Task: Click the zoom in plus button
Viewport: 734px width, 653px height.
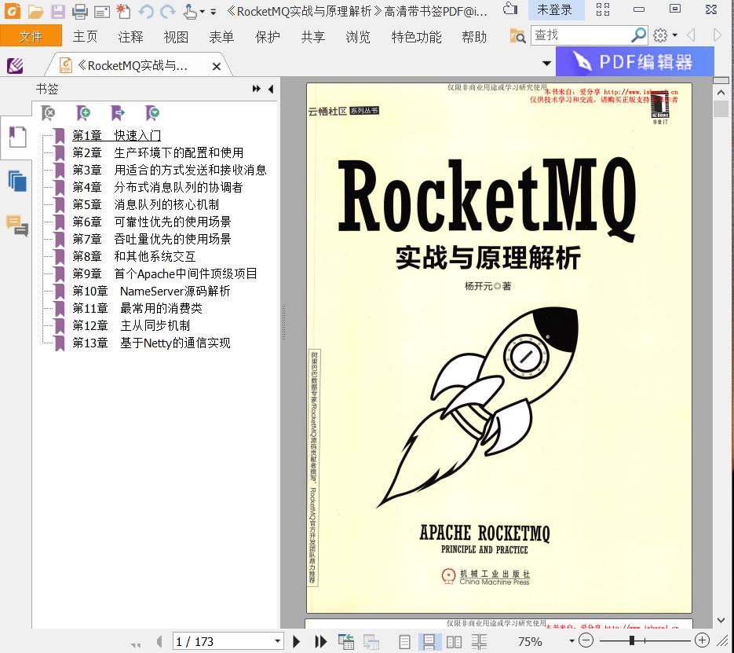Action: [702, 640]
